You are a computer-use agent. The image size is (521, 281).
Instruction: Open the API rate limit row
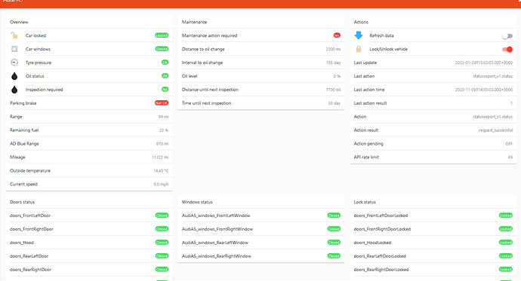(x=433, y=157)
